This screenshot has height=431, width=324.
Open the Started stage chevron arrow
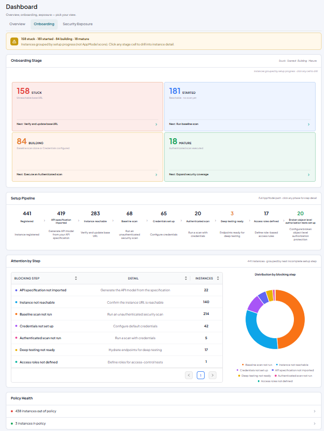coord(309,124)
